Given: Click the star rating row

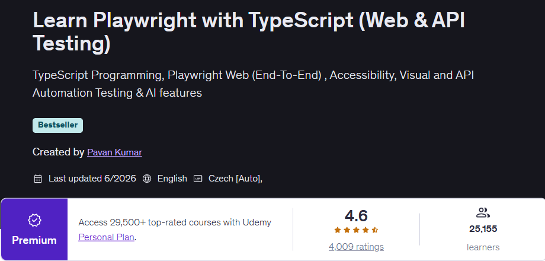Looking at the screenshot, I should coord(356,230).
